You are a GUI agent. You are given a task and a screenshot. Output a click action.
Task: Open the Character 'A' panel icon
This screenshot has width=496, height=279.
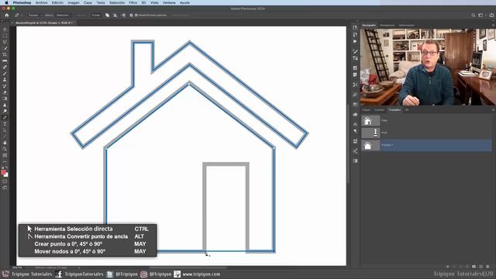click(x=355, y=124)
